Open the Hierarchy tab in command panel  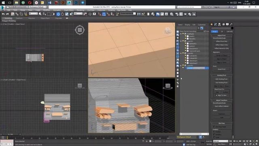click(219, 24)
